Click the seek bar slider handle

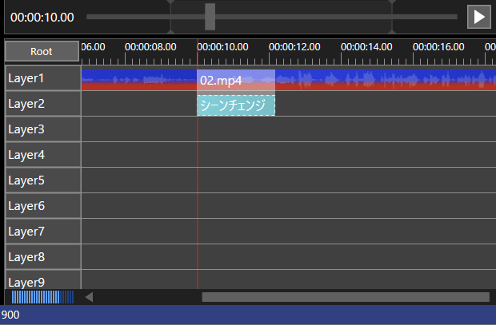[x=210, y=16]
